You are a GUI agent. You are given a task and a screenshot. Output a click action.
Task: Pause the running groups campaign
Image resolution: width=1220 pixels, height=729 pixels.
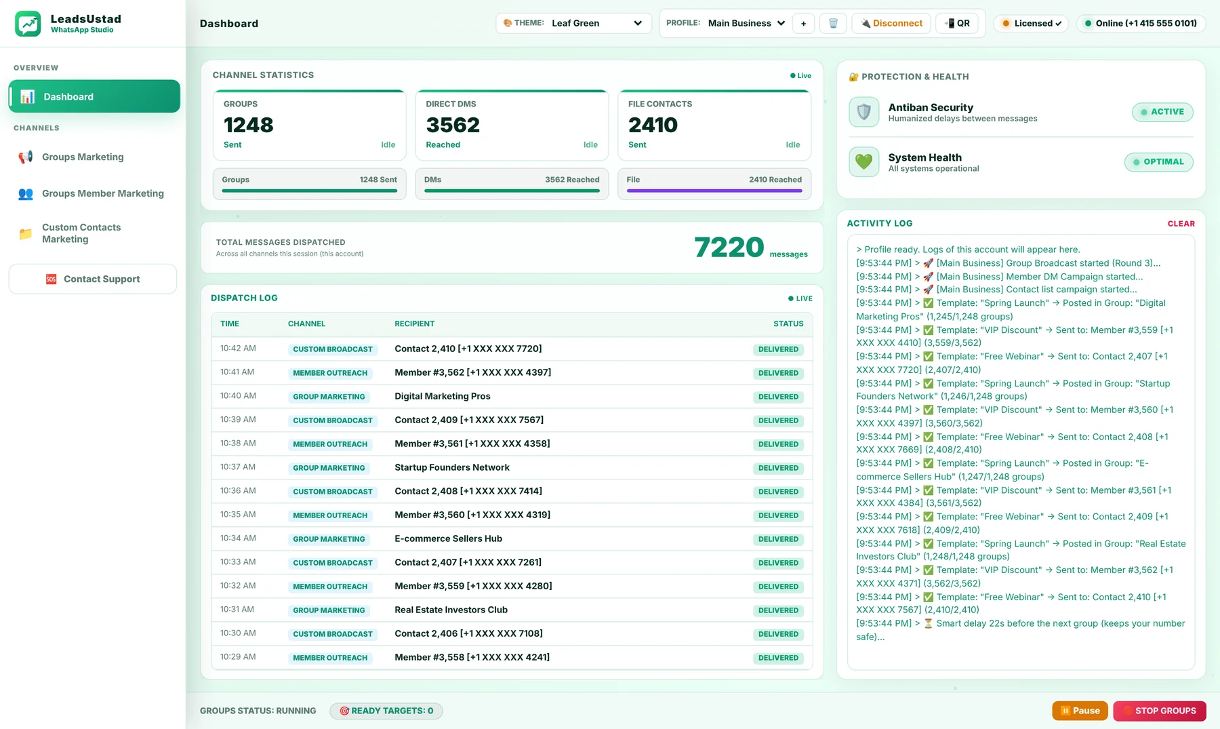pos(1080,711)
